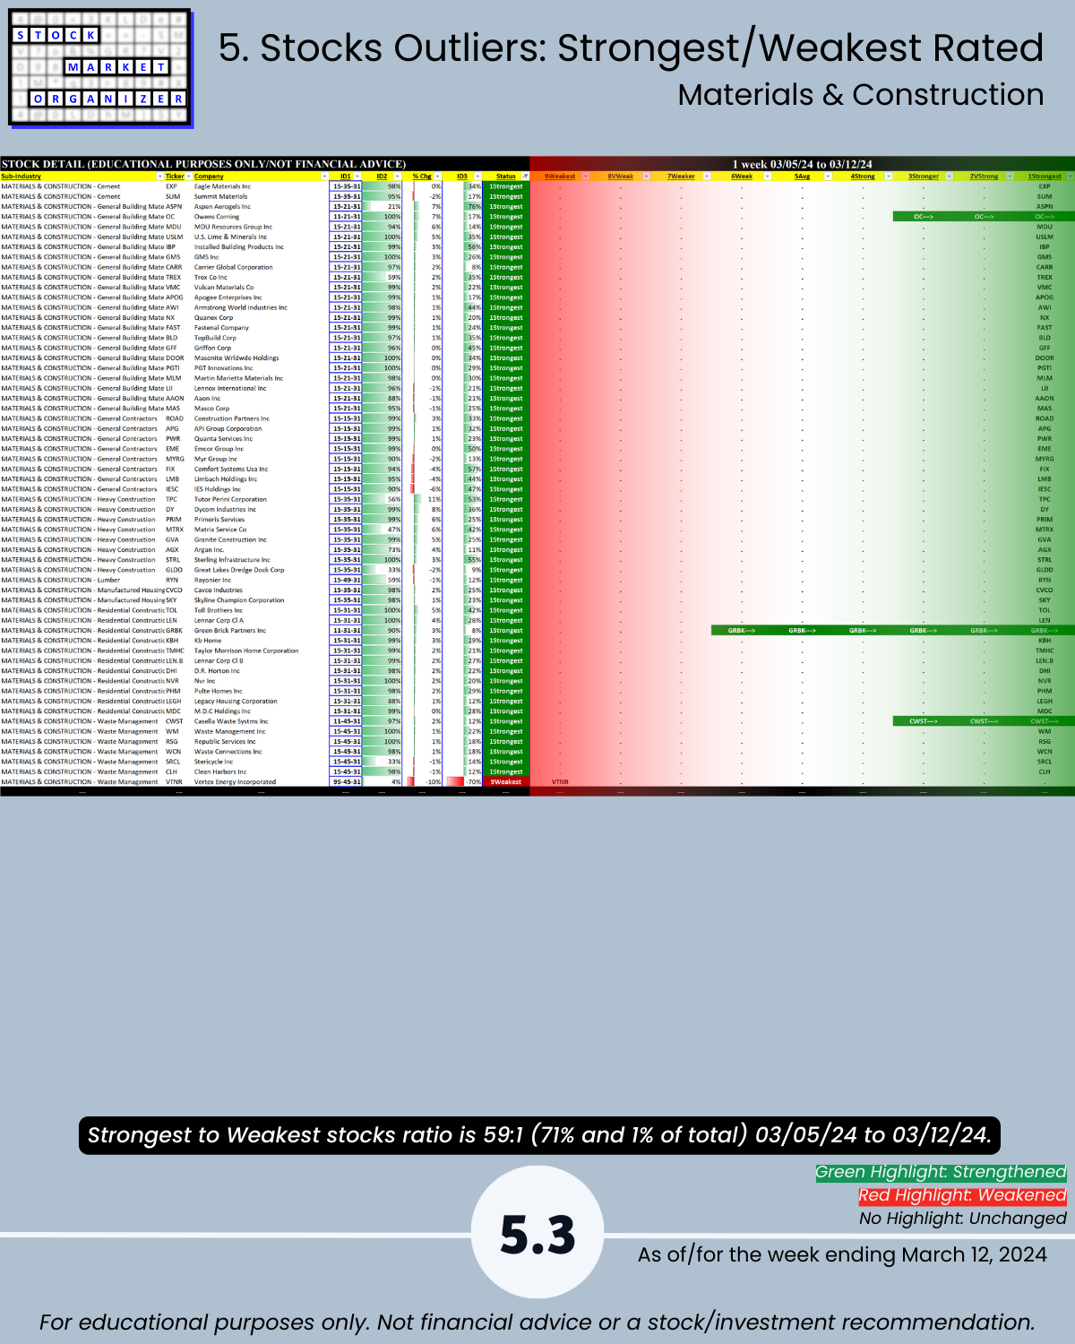
Task: Open the 6Weak column filter dropdown
Action: click(x=767, y=177)
